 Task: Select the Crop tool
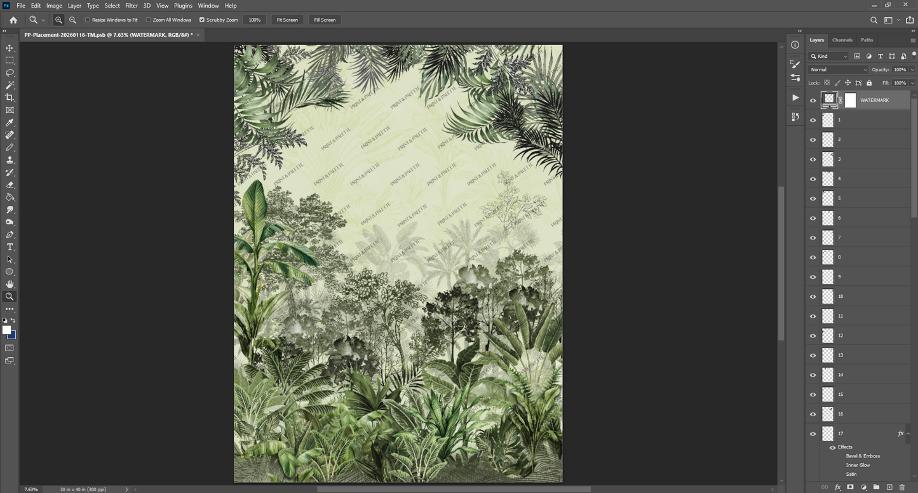tap(10, 98)
